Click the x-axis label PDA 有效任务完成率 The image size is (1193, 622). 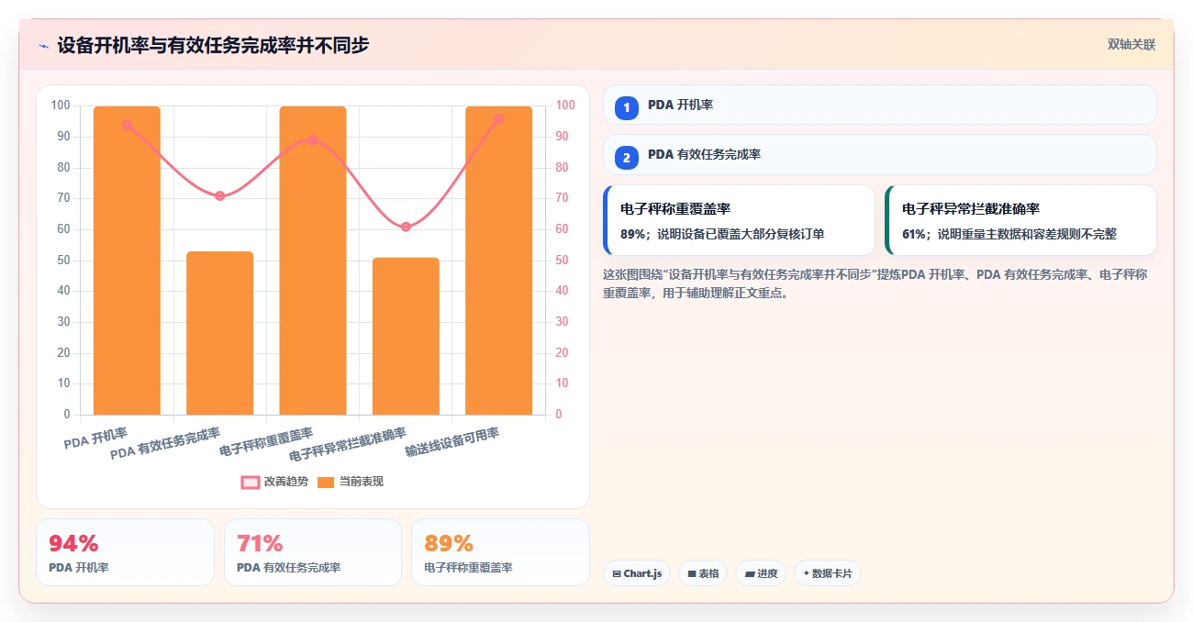166,443
